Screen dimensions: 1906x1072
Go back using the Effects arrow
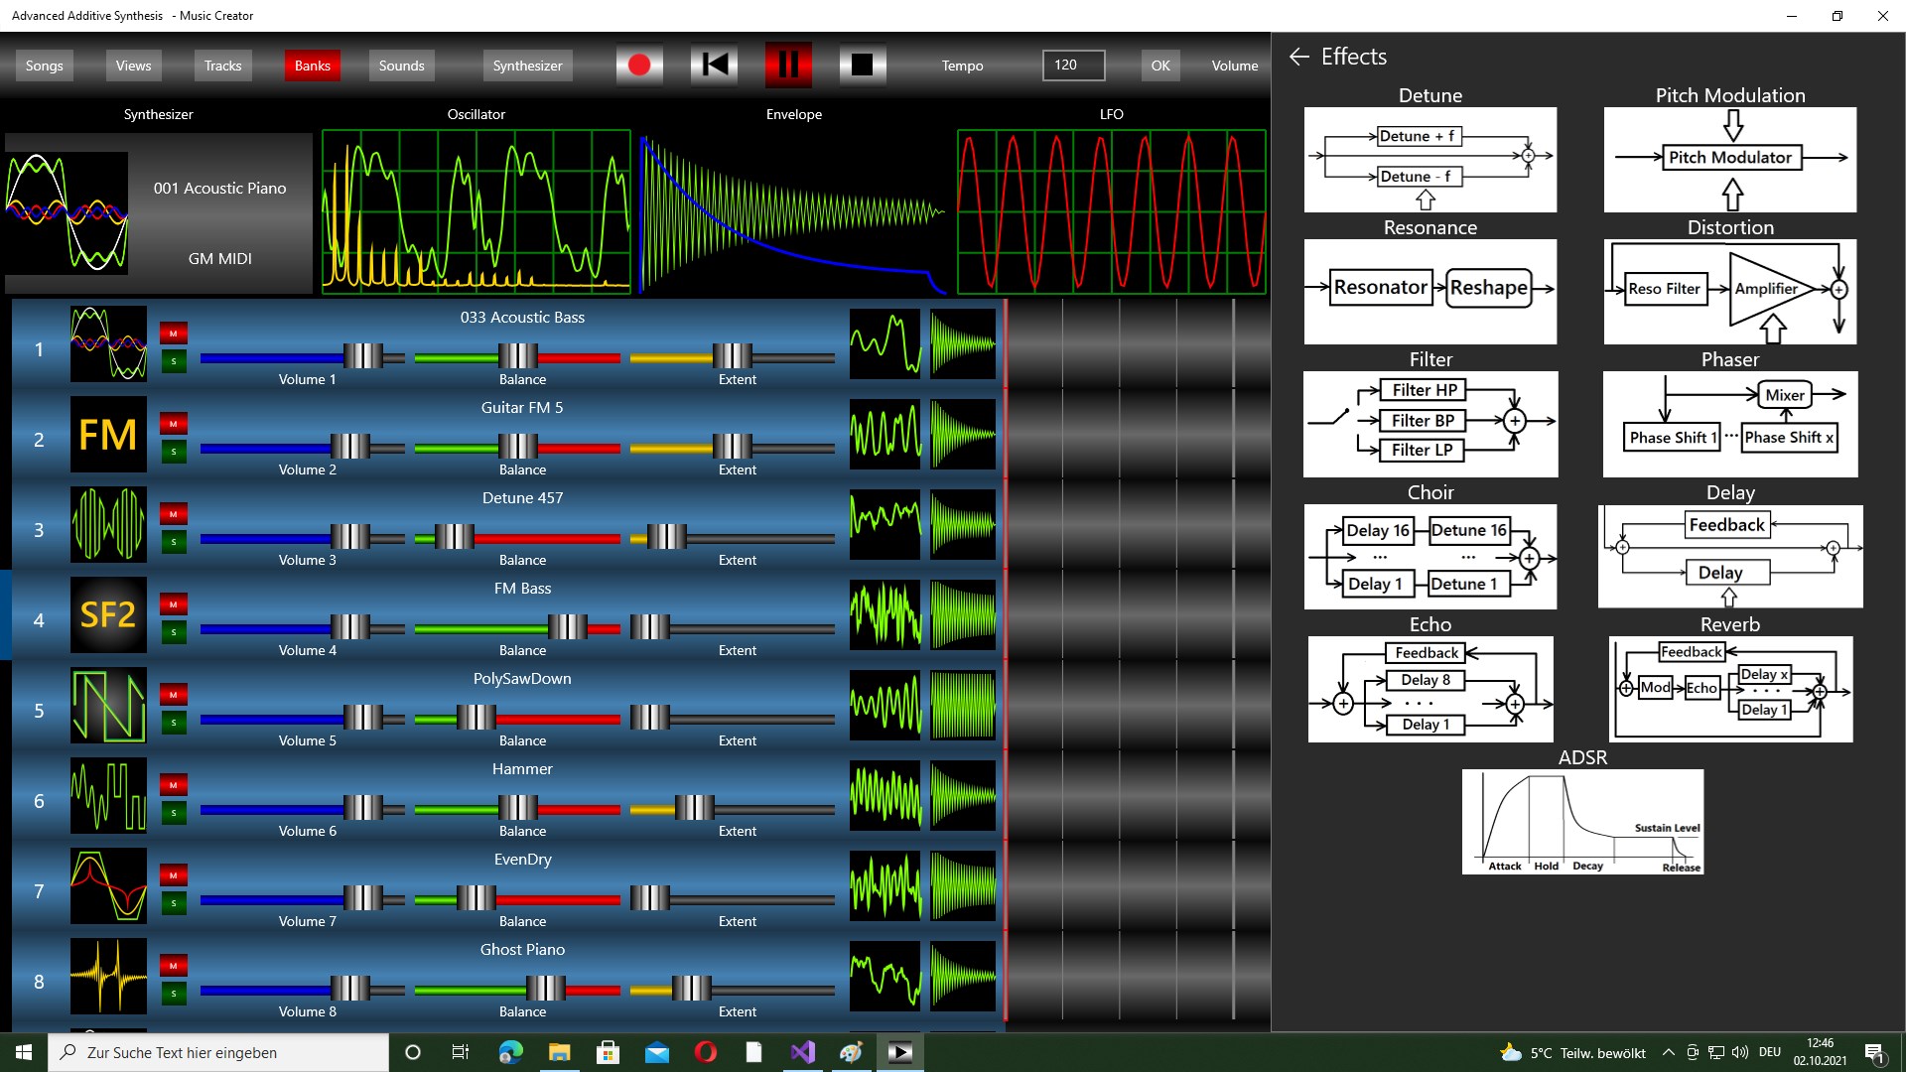click(x=1298, y=57)
